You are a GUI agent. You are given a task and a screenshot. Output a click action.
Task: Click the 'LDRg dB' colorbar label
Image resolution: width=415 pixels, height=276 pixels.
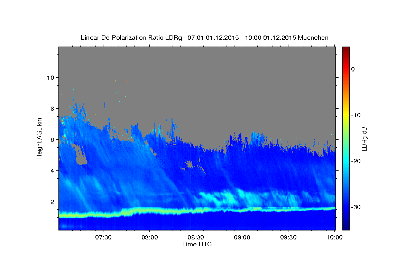tap(364, 139)
